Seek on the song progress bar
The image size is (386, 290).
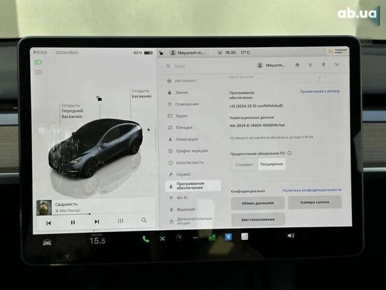96,214
